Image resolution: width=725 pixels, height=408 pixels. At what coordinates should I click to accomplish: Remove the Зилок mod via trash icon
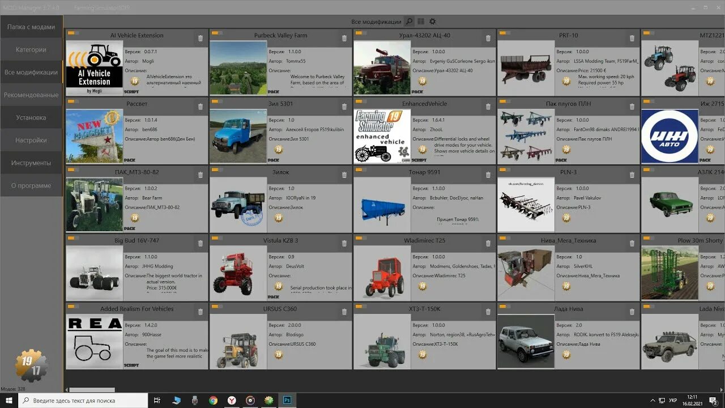[344, 175]
